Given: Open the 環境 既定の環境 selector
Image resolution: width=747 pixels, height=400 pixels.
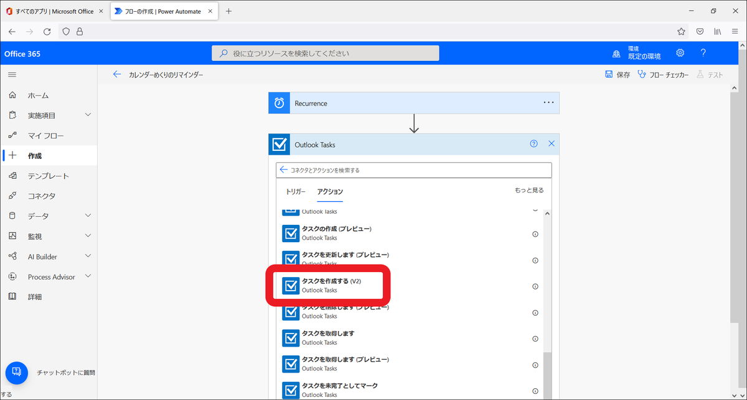Looking at the screenshot, I should pos(637,53).
